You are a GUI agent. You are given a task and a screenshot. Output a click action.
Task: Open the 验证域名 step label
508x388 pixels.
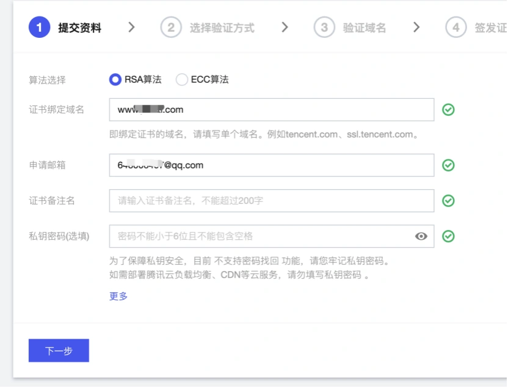[x=365, y=28]
